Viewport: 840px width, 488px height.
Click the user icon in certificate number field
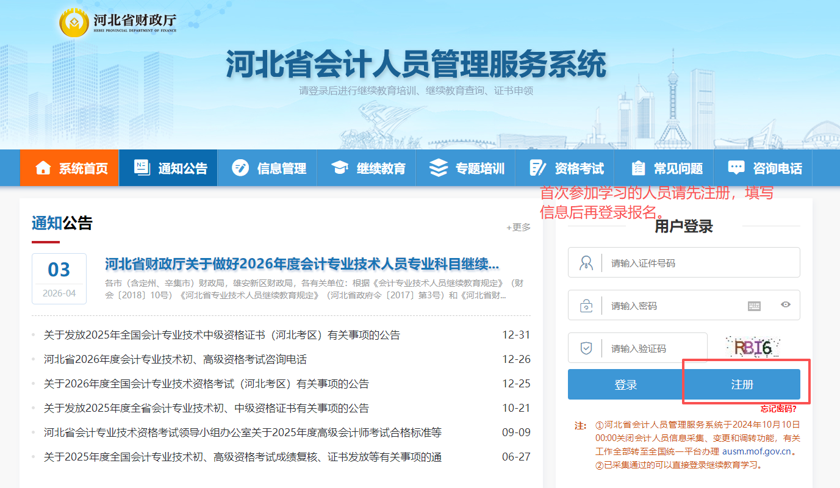click(585, 262)
